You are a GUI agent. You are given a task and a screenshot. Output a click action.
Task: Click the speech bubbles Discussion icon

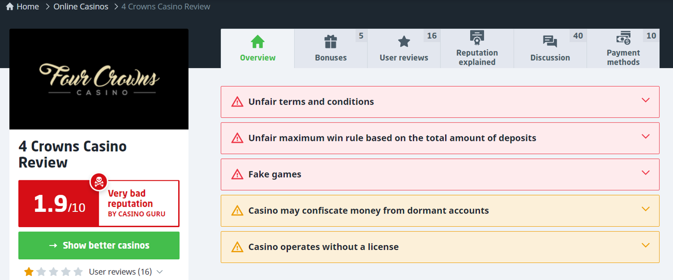550,42
